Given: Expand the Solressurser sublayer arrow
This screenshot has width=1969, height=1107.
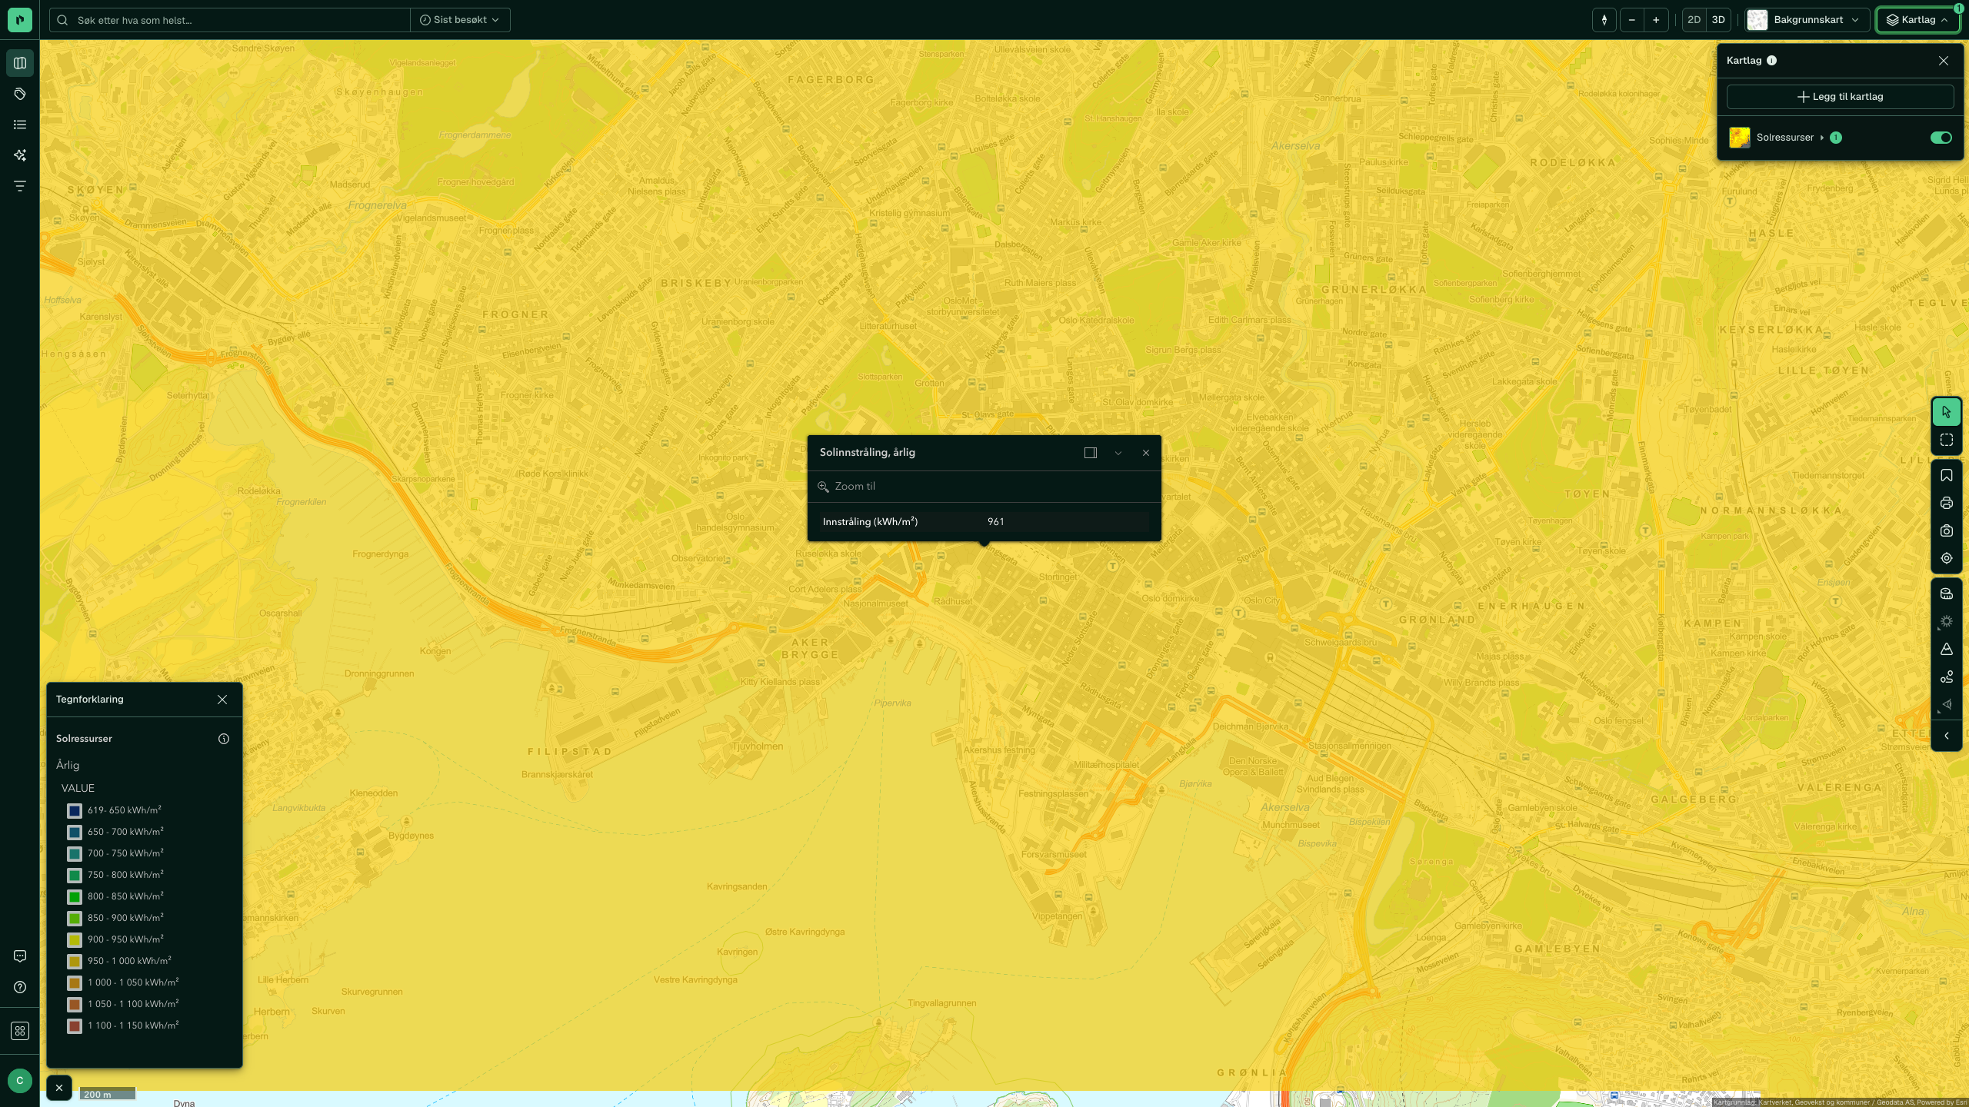Looking at the screenshot, I should pos(1821,138).
